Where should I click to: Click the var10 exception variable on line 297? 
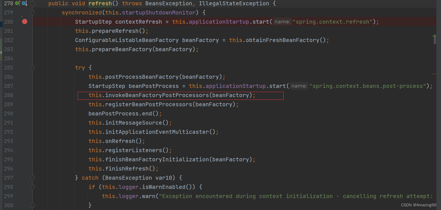click(164, 178)
